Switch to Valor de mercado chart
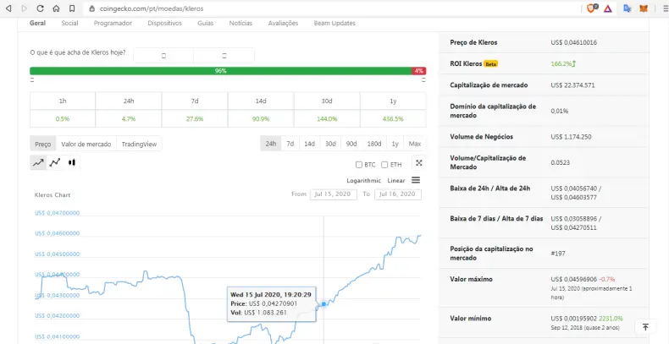The image size is (669, 344). click(x=86, y=144)
